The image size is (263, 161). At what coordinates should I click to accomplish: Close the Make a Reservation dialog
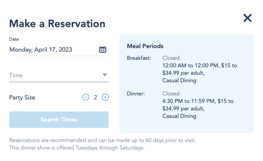tap(247, 18)
